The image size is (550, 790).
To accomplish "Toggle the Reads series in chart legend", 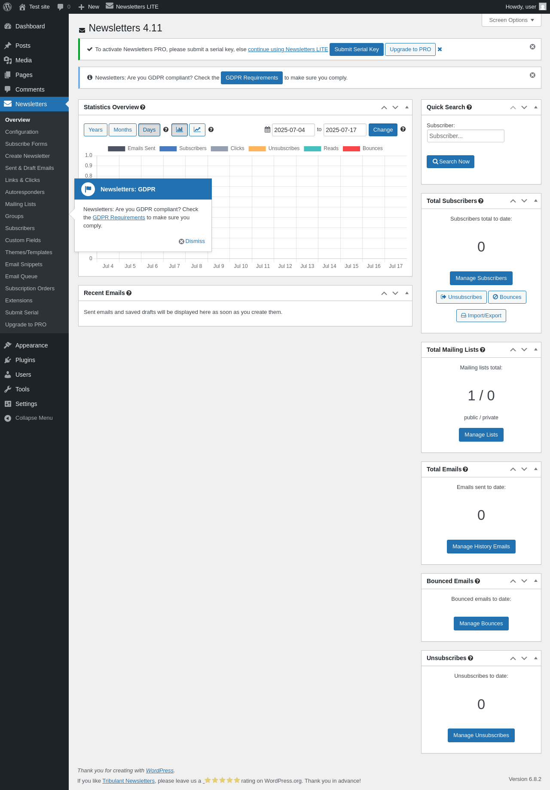I will tap(321, 148).
